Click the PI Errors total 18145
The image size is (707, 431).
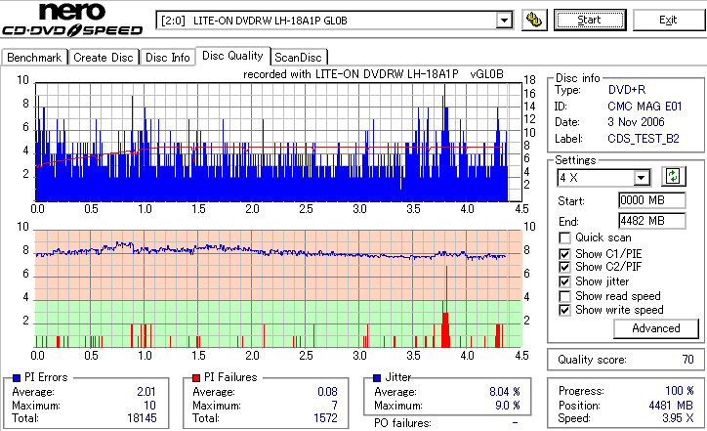pos(142,418)
